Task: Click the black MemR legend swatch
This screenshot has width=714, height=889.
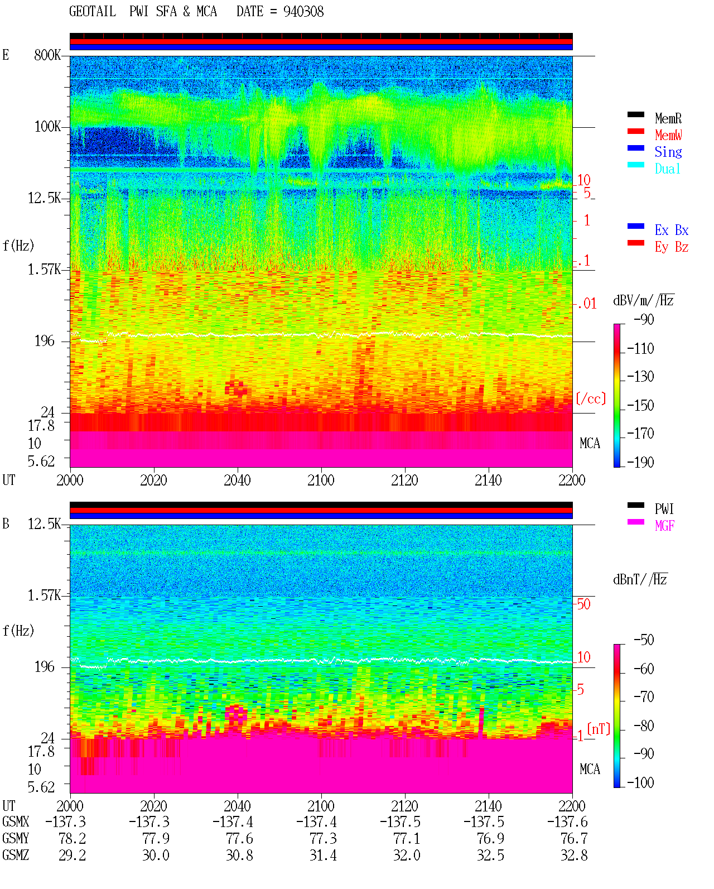Action: tap(636, 114)
